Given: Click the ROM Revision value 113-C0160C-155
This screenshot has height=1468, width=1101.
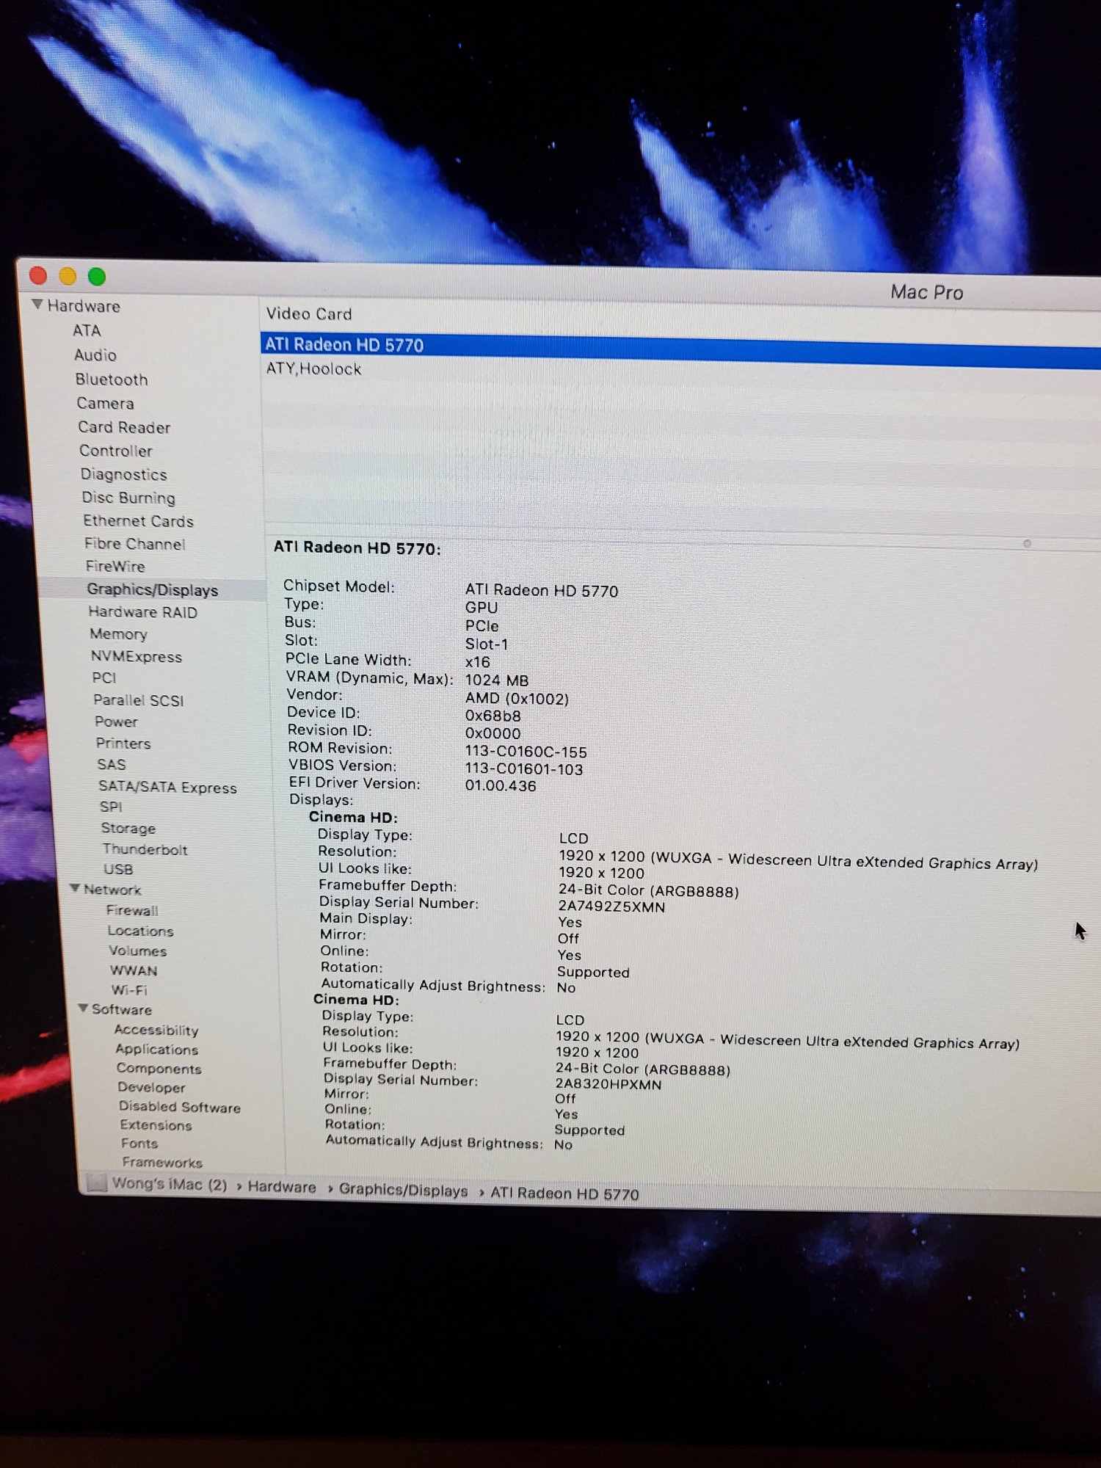Looking at the screenshot, I should [526, 752].
